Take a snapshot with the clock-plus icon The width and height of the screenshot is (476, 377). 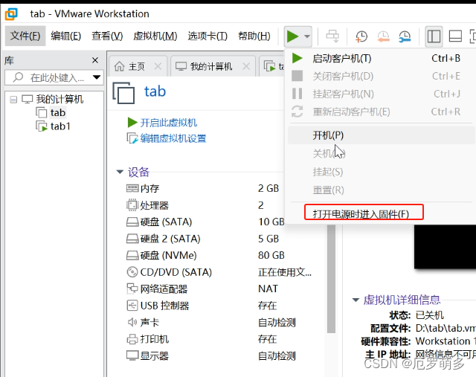coord(361,36)
